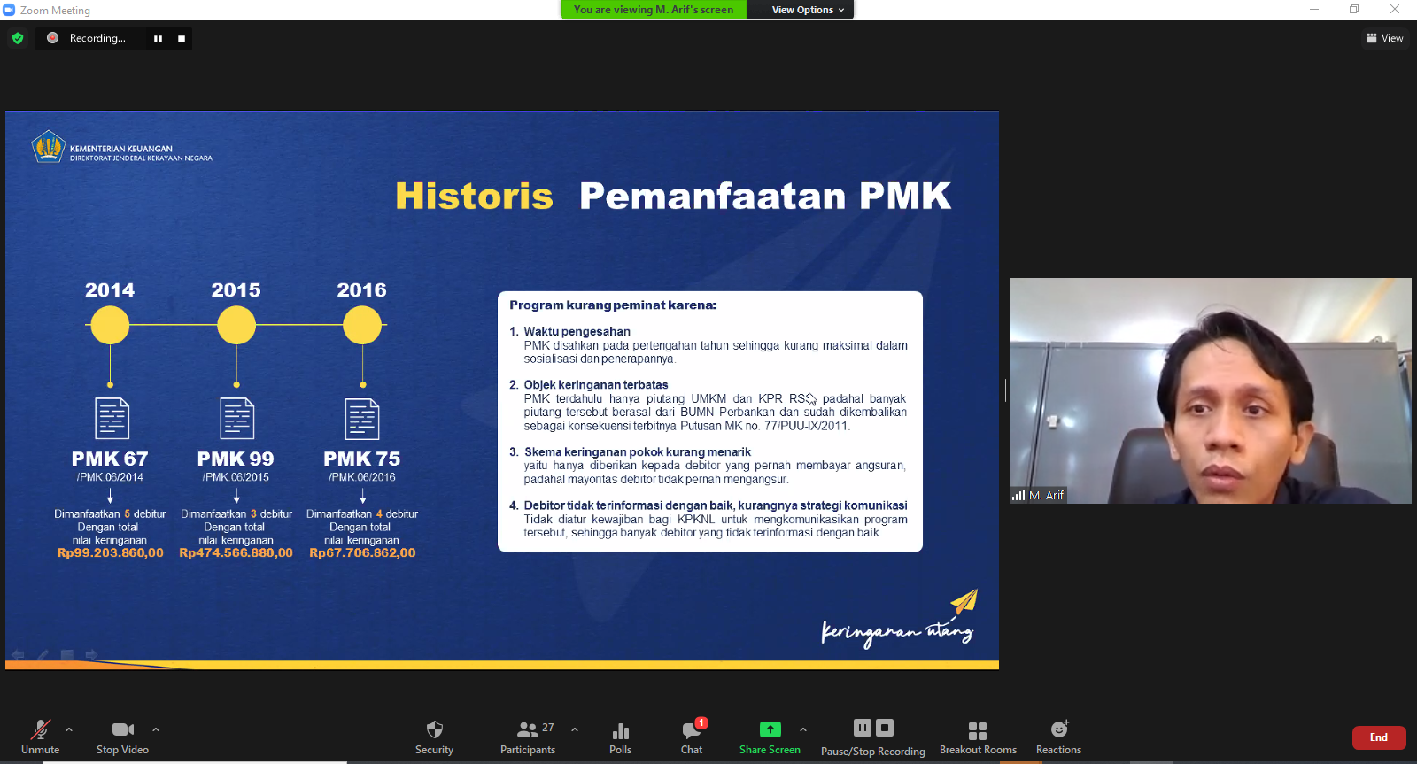This screenshot has width=1417, height=764.
Task: Click the signal strength icon on M. Arif's video
Action: (1018, 496)
